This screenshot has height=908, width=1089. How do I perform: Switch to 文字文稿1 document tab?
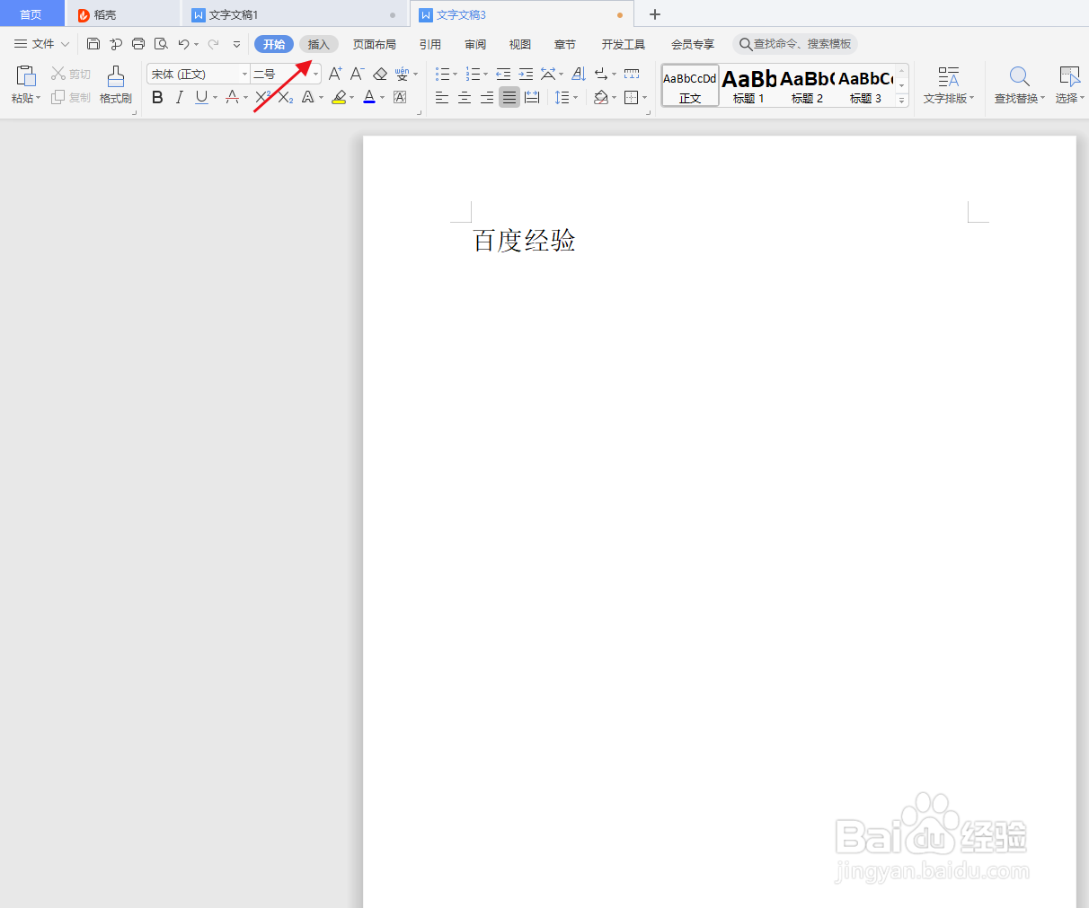(294, 14)
